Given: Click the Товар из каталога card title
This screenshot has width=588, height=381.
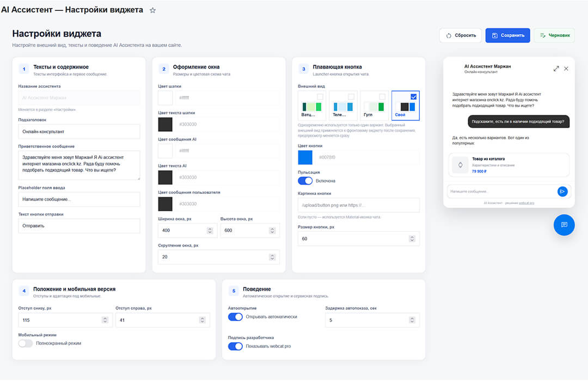Looking at the screenshot, I should [488, 159].
